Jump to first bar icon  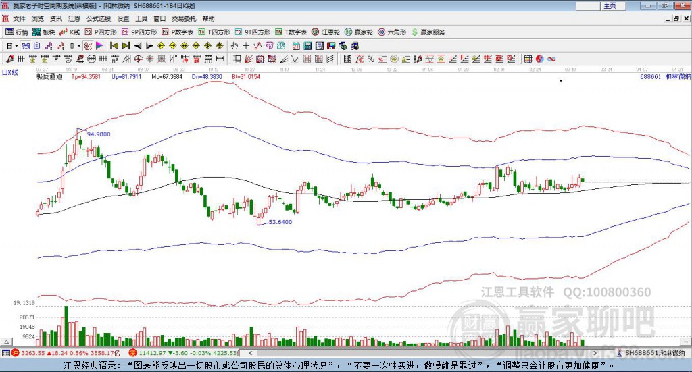tap(114, 46)
